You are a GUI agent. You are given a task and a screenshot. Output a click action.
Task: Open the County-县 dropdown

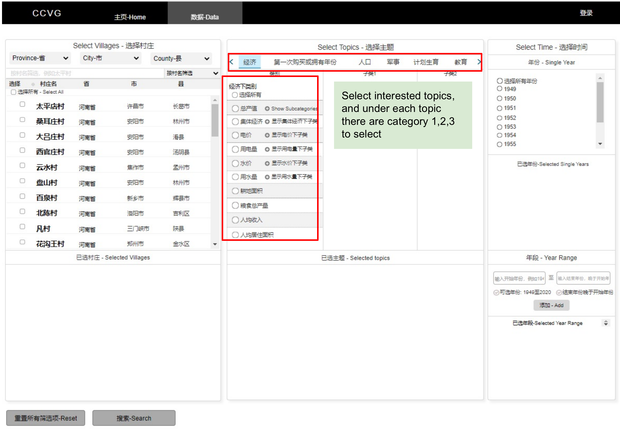click(x=181, y=58)
